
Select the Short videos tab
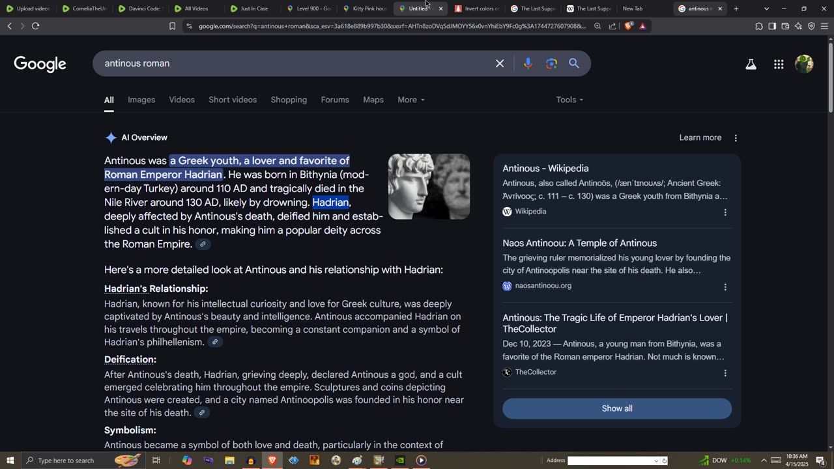tap(233, 100)
